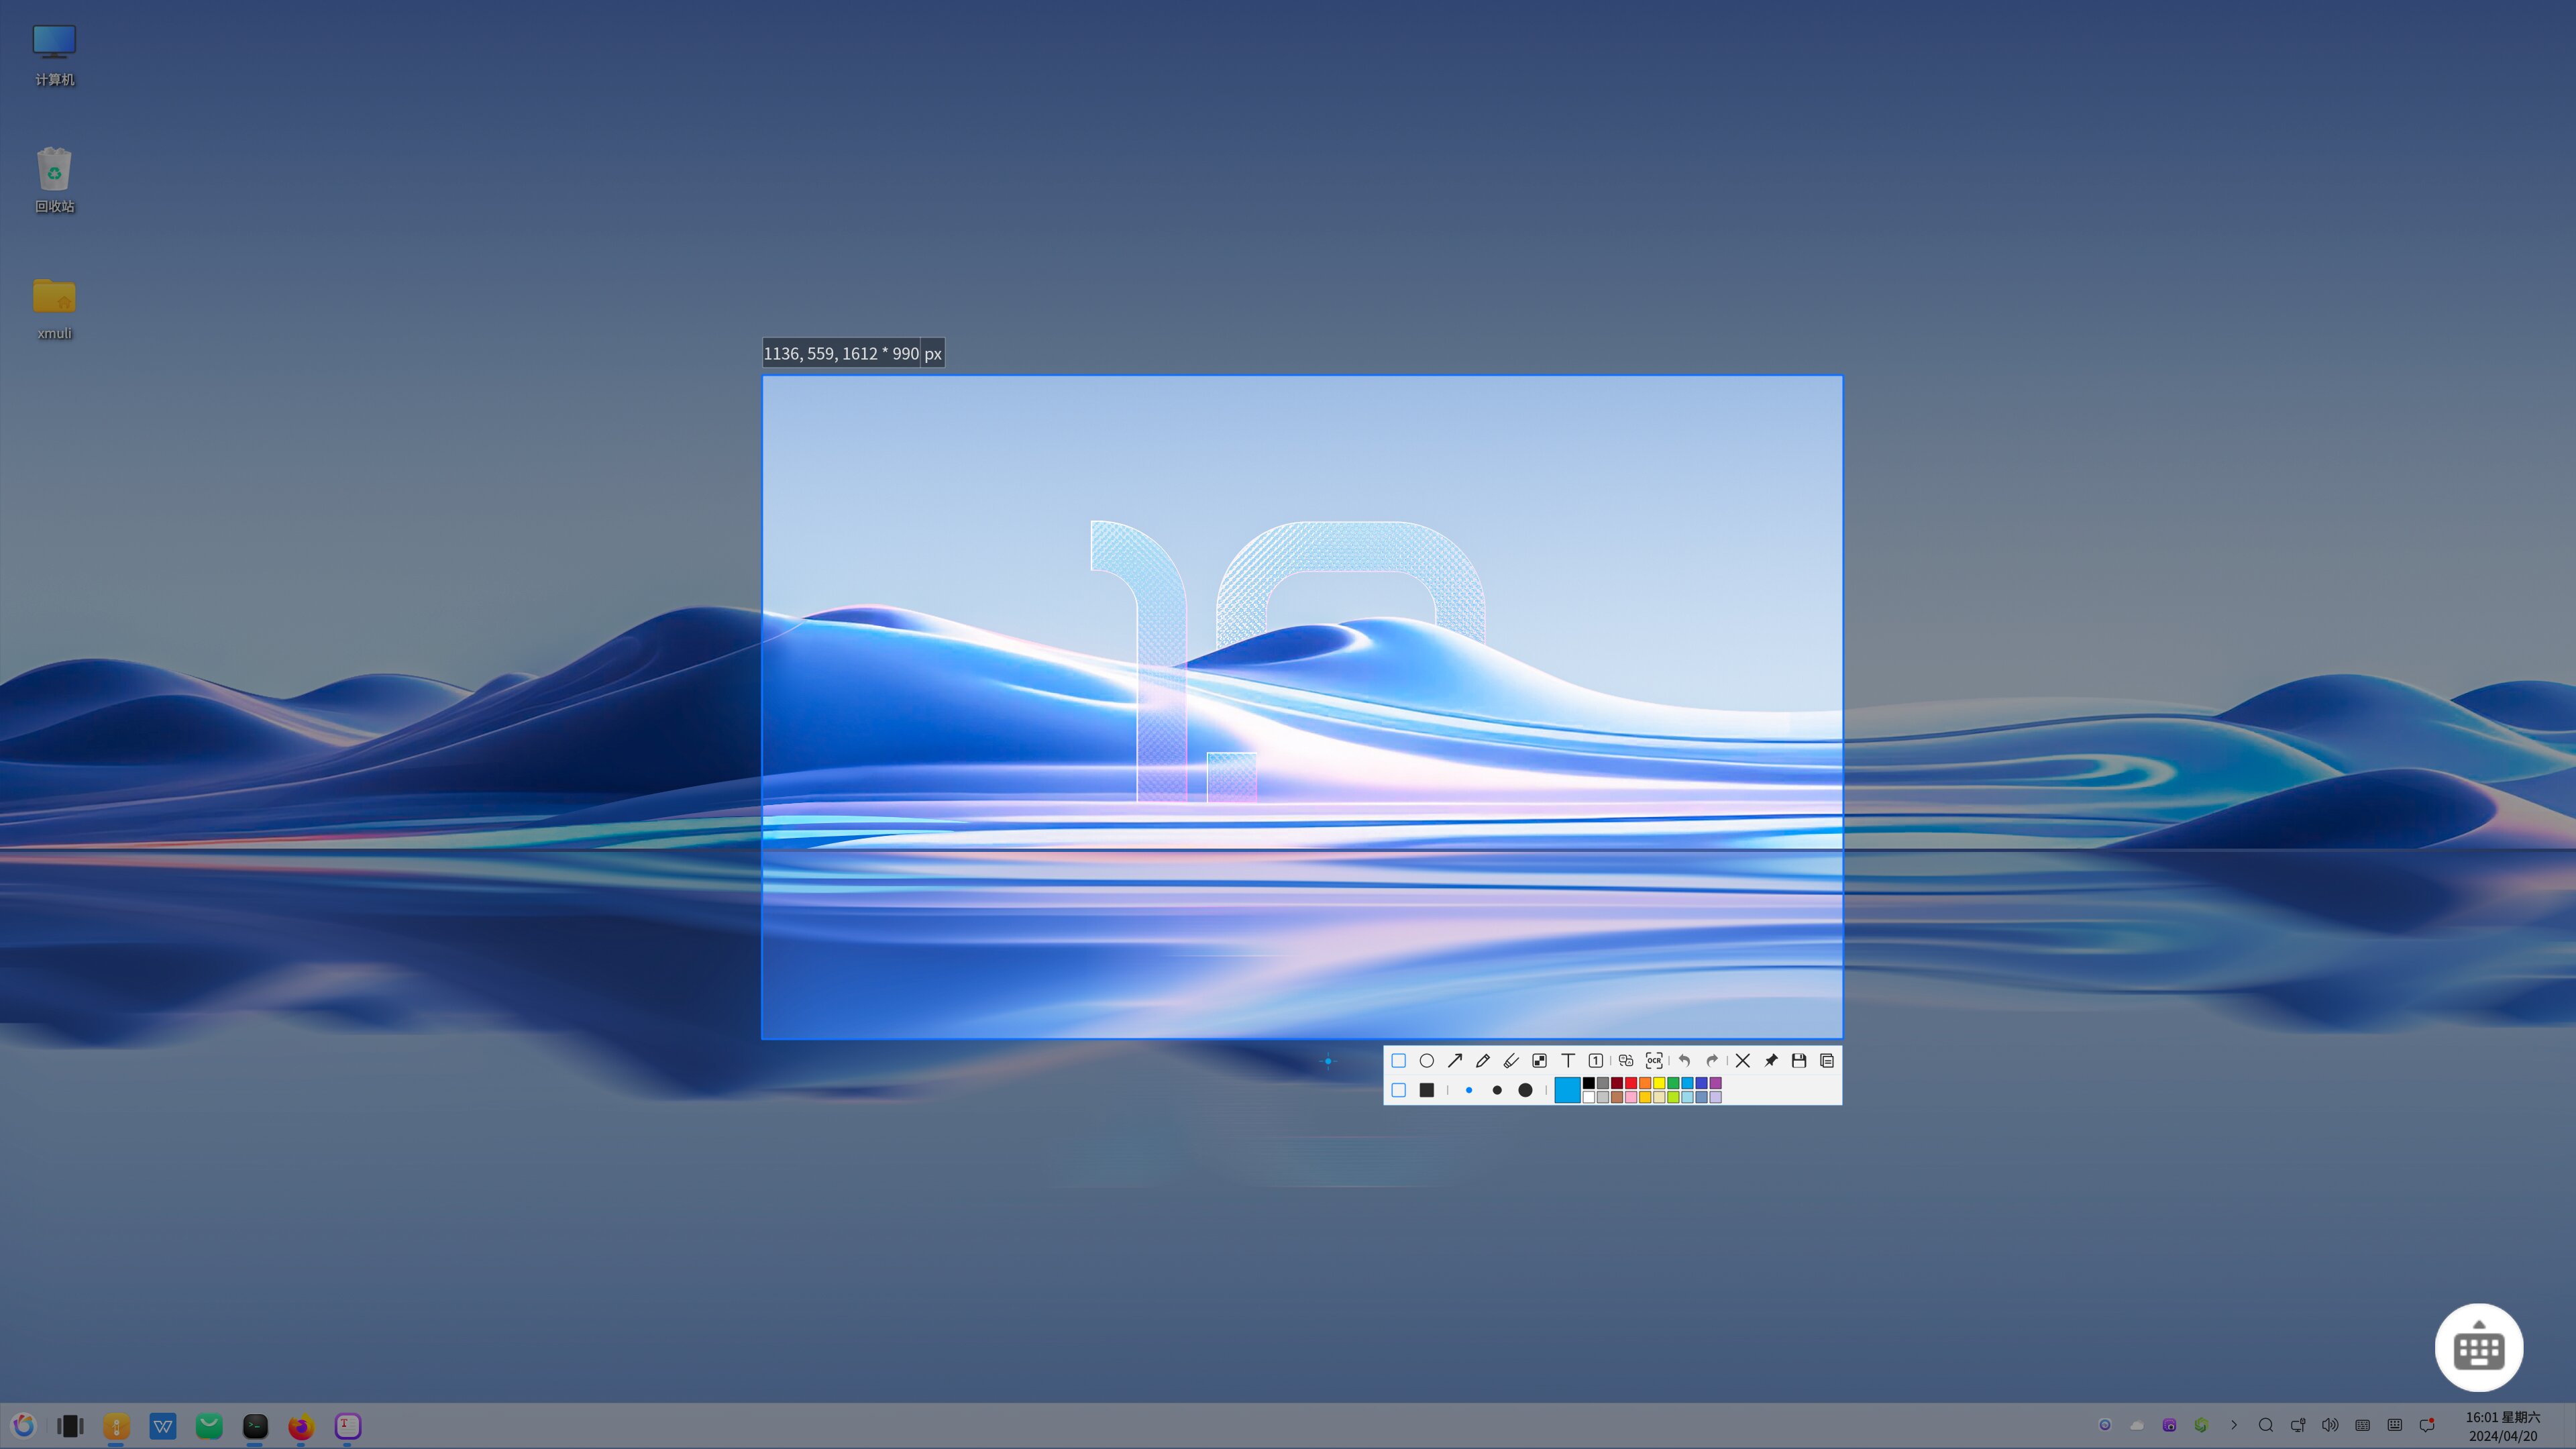This screenshot has height=1449, width=2576.
Task: Choose the black color swatch
Action: [x=1589, y=1083]
